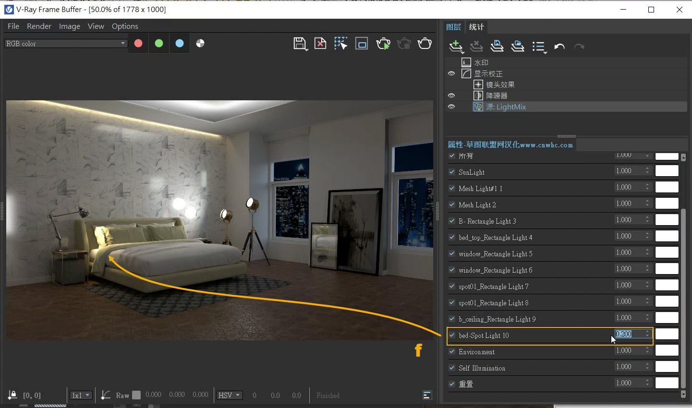Switch to the 统计 tab
Screen dimensions: 692x408
coord(476,27)
